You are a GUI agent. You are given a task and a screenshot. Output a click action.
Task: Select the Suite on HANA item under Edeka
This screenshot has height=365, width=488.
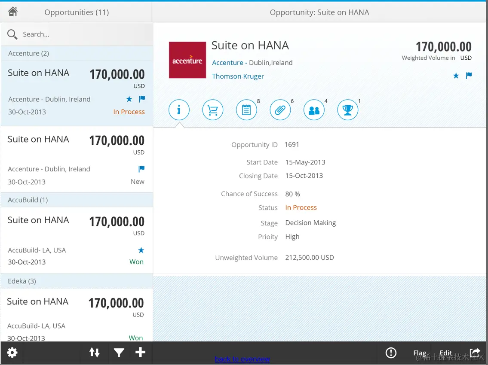pos(77,315)
